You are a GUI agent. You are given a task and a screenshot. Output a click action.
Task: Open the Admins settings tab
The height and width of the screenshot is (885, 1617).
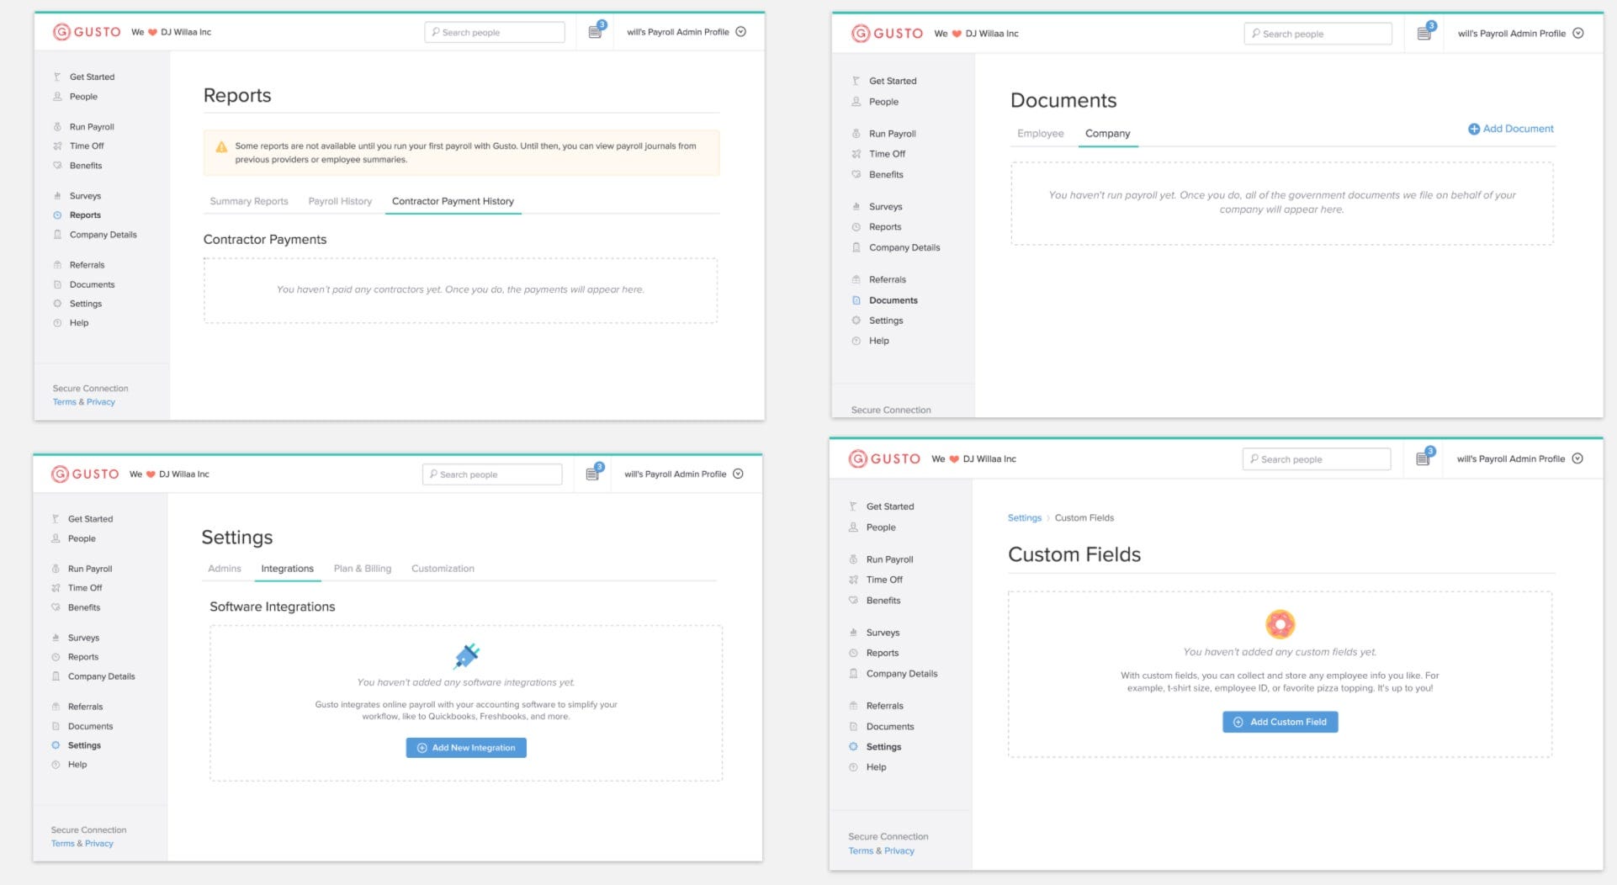tap(225, 569)
